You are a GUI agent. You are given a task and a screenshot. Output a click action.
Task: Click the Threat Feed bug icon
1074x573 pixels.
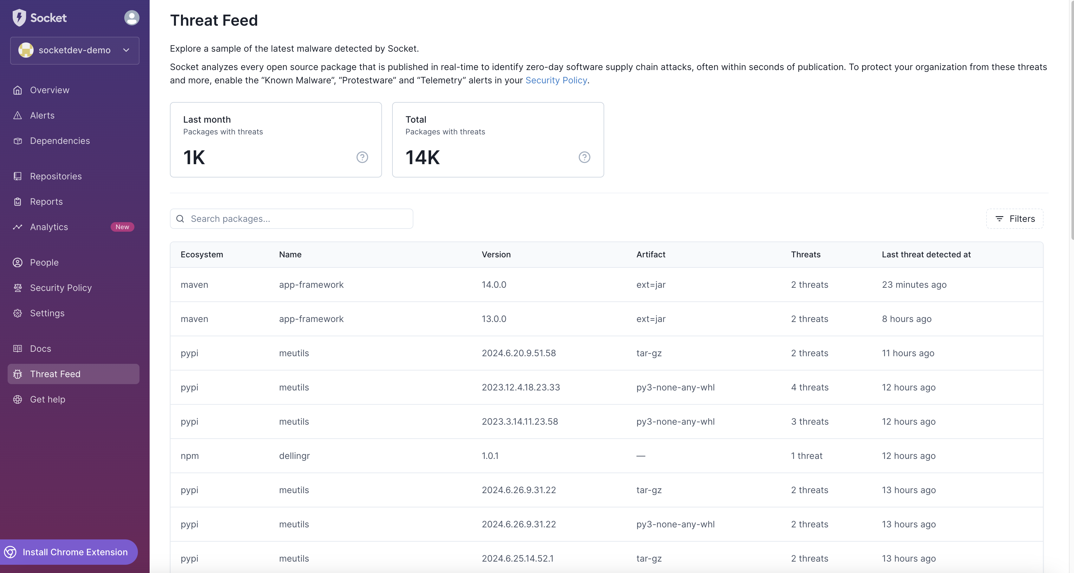17,374
